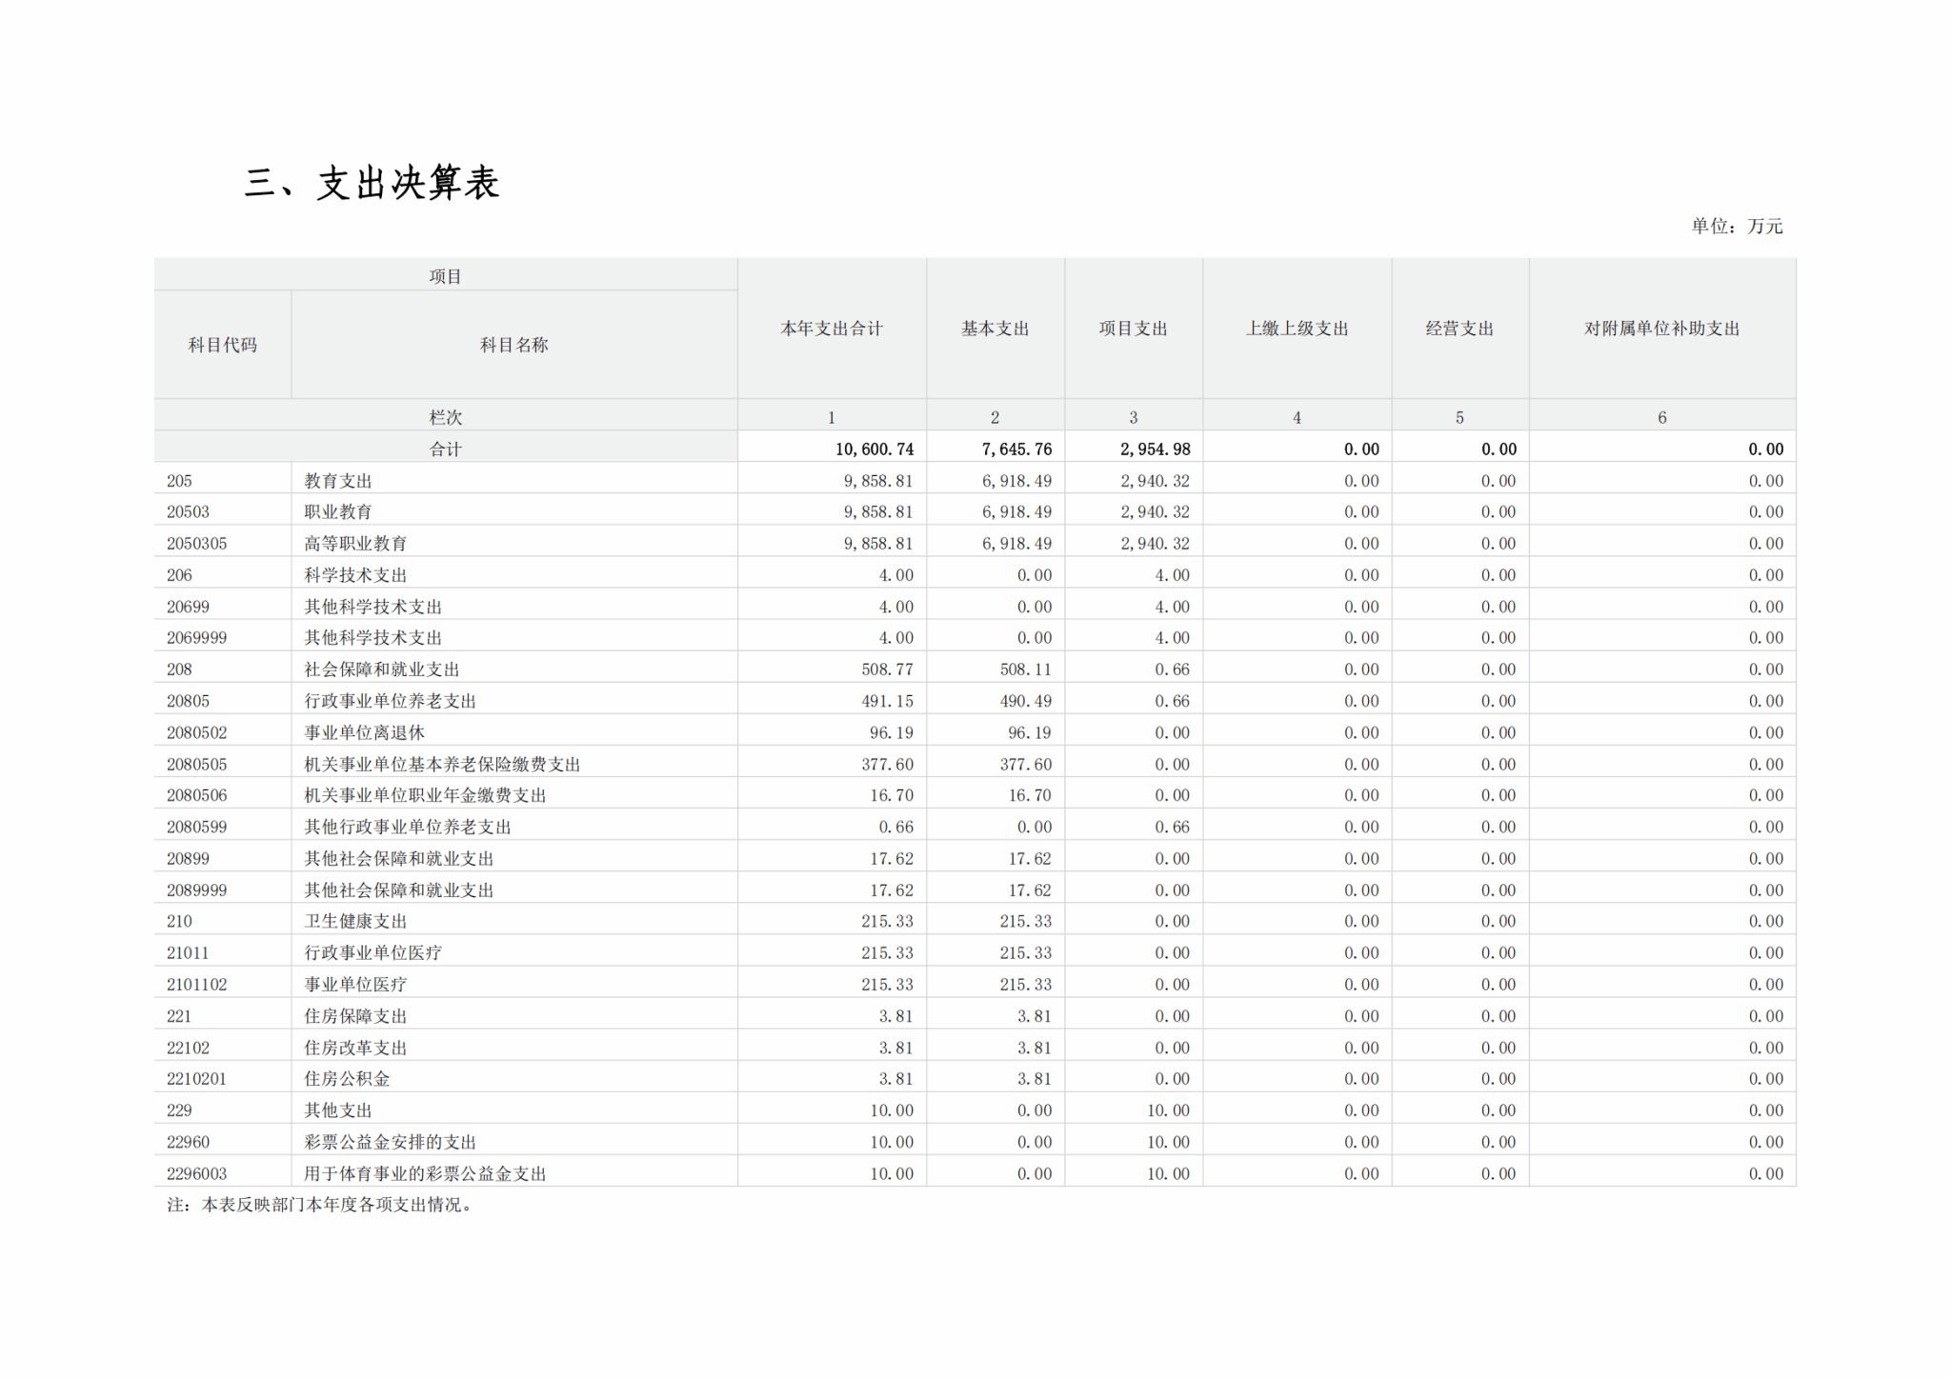This screenshot has width=1951, height=1379.
Task: Click the total value 10,600.74
Action: click(875, 449)
